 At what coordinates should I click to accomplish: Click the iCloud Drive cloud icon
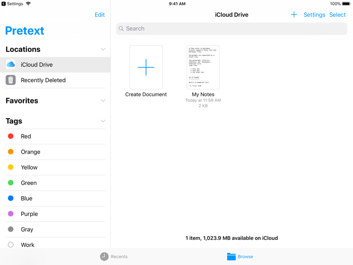pos(11,65)
